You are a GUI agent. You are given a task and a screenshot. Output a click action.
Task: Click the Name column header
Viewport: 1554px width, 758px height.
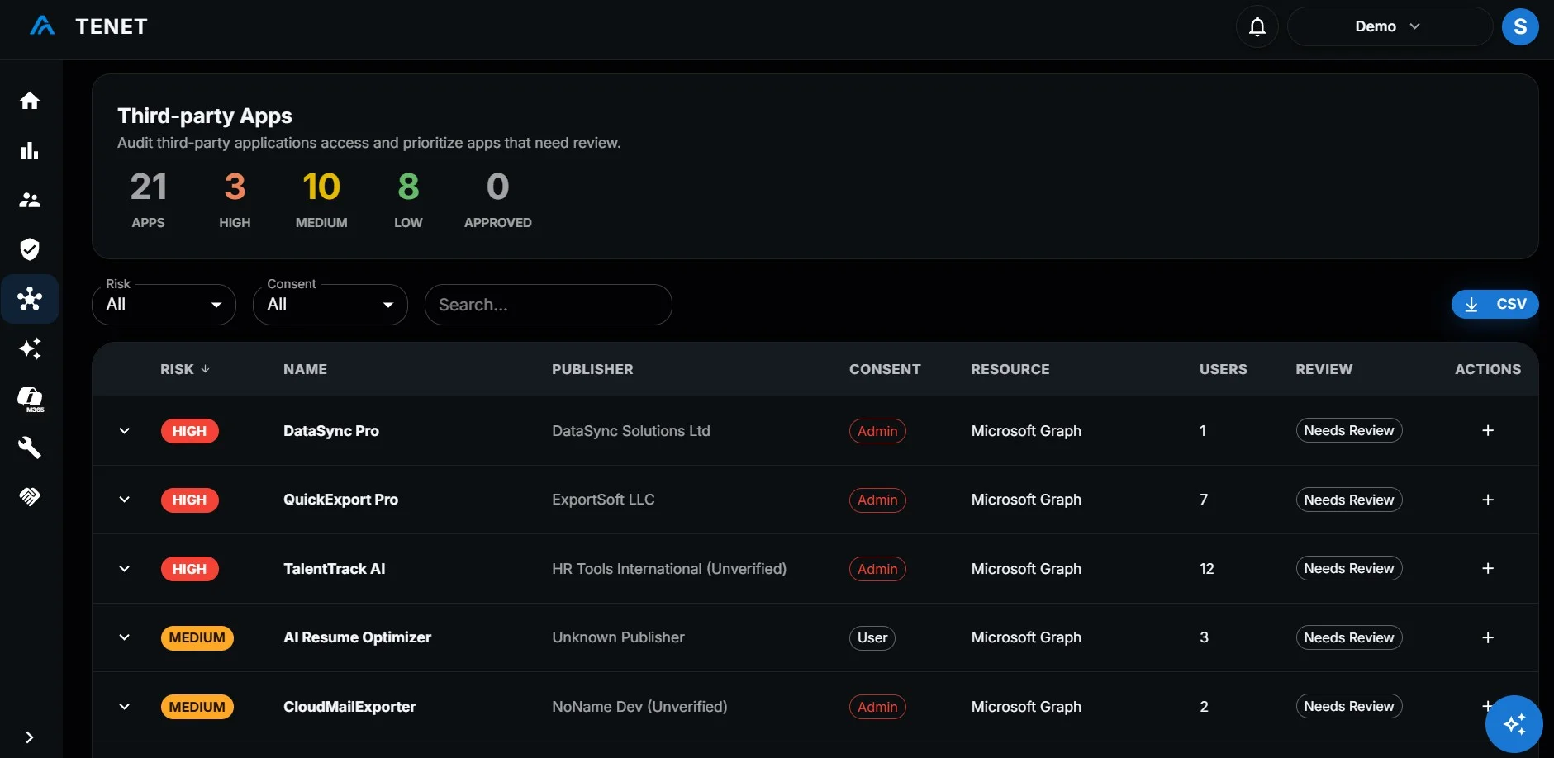point(305,369)
